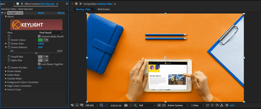Click the Screen Pre-blur value 0.0
261x109 pixels.
(x=40, y=68)
